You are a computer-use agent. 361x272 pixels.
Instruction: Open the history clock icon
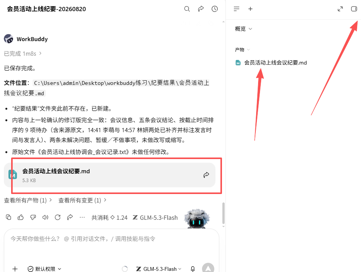[x=215, y=9]
